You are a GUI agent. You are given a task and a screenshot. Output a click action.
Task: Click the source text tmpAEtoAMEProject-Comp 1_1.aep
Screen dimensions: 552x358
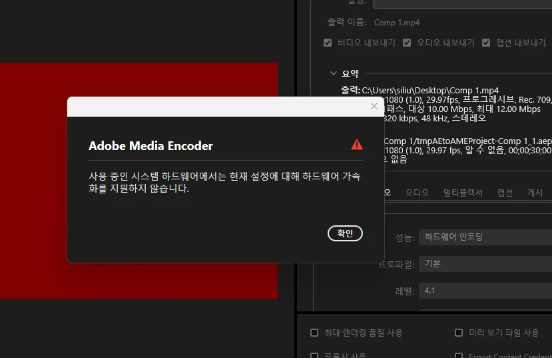click(485, 141)
